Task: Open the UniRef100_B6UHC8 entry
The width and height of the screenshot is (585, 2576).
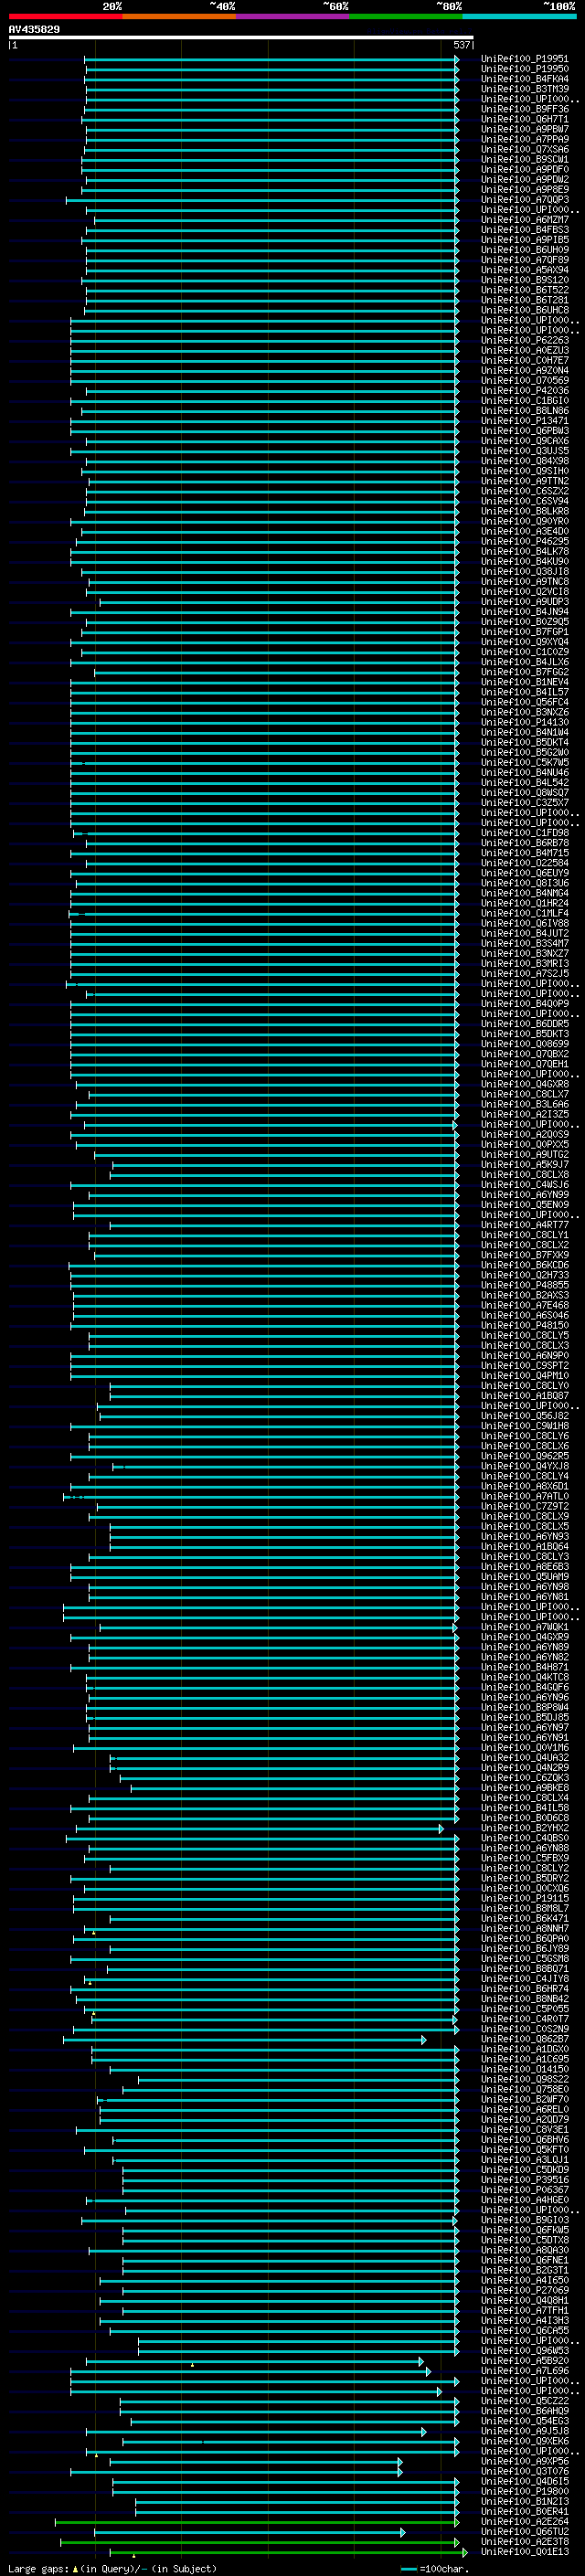Action: 524,310
